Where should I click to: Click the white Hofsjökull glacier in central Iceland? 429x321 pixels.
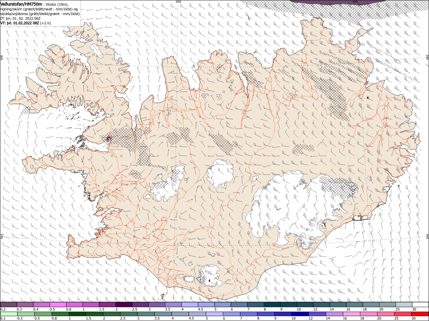221,174
